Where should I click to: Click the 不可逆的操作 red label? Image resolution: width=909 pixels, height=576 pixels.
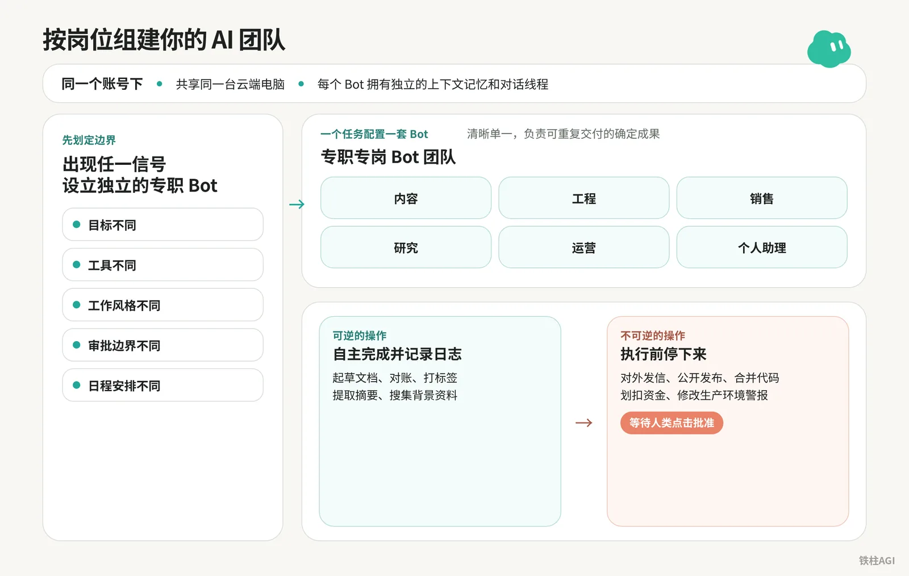[653, 335]
